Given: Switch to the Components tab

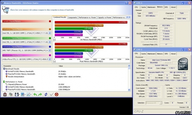Looking at the screenshot, I should click(72, 17).
